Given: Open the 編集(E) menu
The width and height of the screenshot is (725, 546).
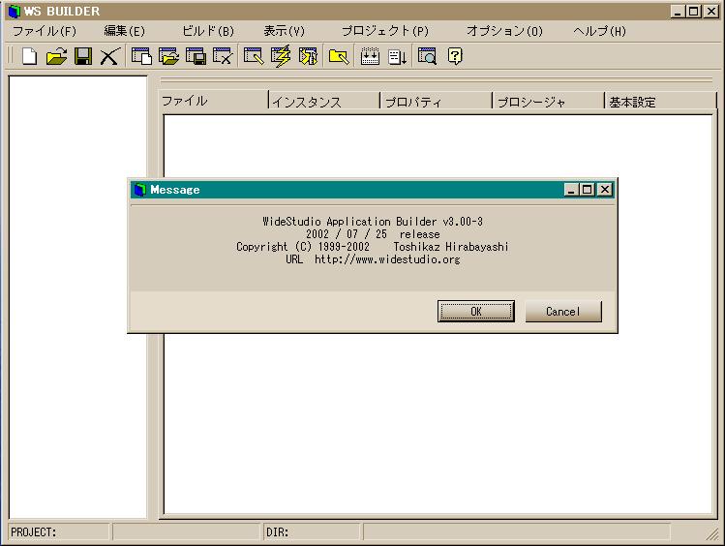Looking at the screenshot, I should pos(124,31).
